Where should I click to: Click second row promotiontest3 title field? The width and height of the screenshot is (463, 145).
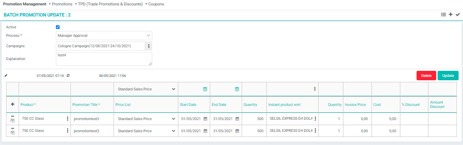[92, 131]
